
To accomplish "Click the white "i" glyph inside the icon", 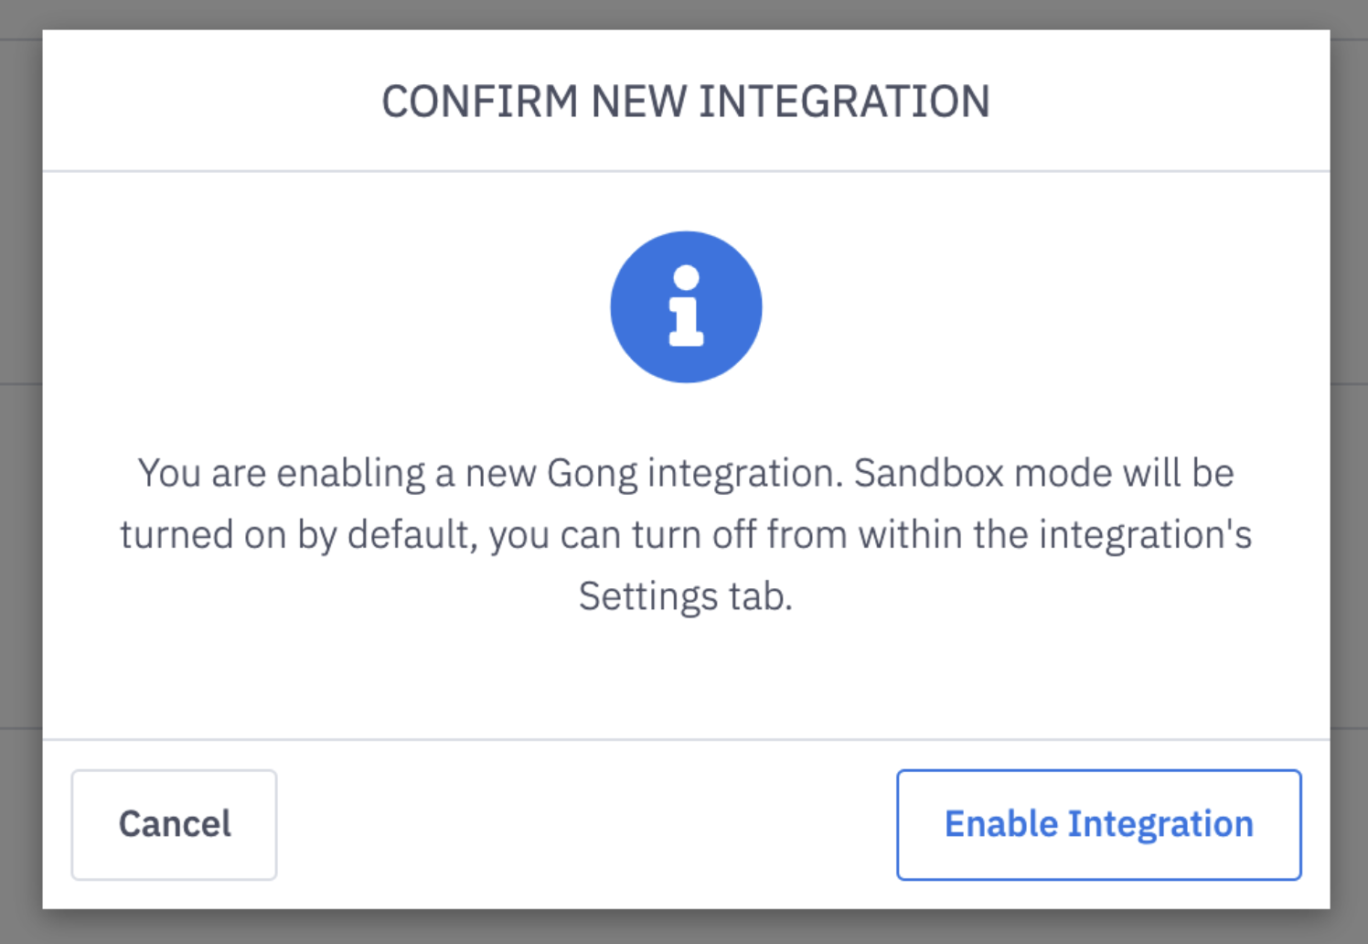I will coord(686,306).
